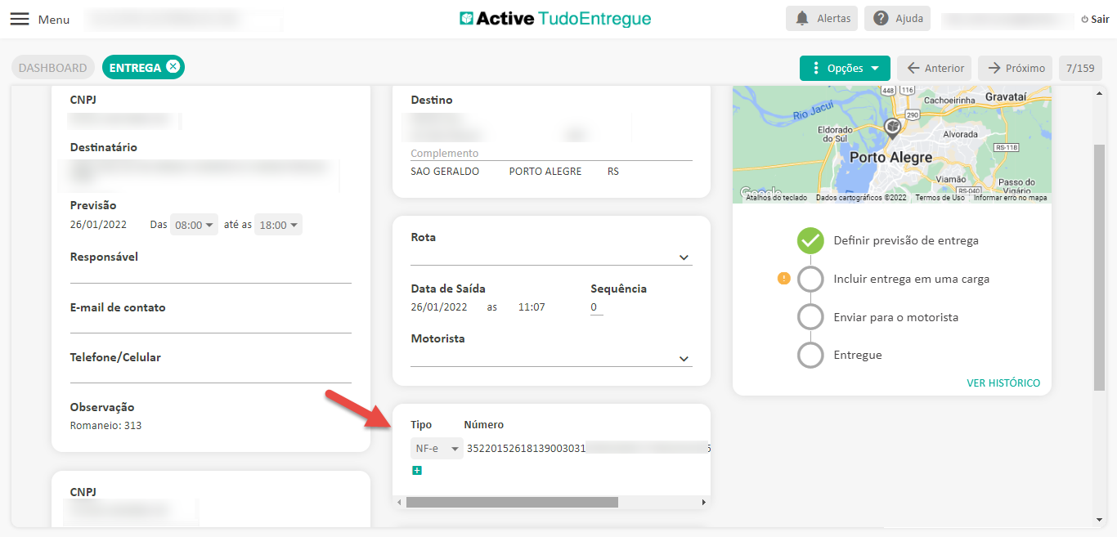Screen dimensions: 1117x537
Task: Click the VER HISTÓRICO link
Action: coord(1003,383)
